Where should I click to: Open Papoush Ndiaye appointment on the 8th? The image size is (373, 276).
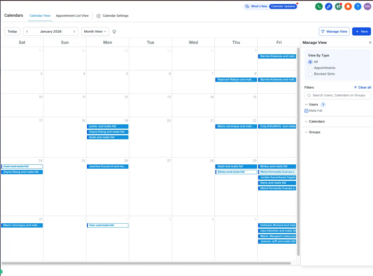point(236,80)
